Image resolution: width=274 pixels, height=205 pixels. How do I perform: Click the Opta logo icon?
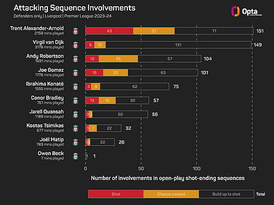(235, 11)
